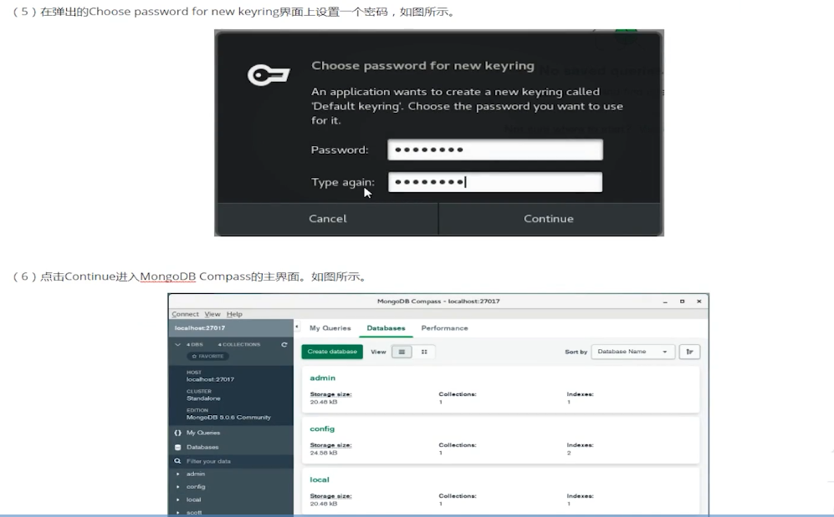Close the MongoDB Compass window
The image size is (834, 517).
coord(698,302)
